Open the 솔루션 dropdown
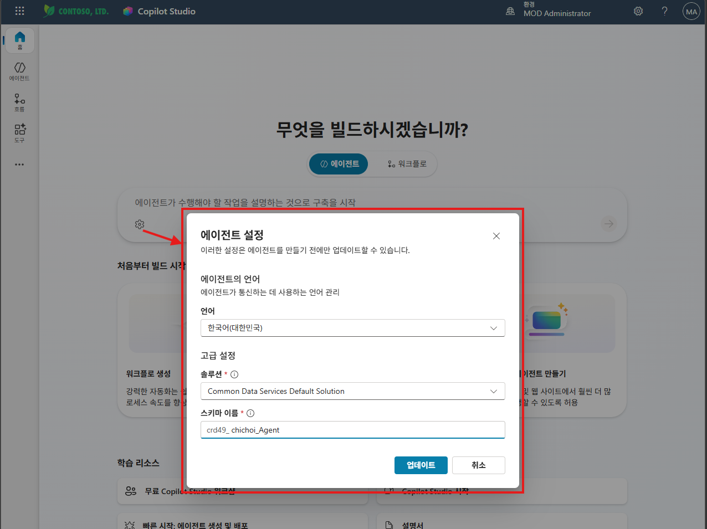The height and width of the screenshot is (529, 707). tap(353, 391)
